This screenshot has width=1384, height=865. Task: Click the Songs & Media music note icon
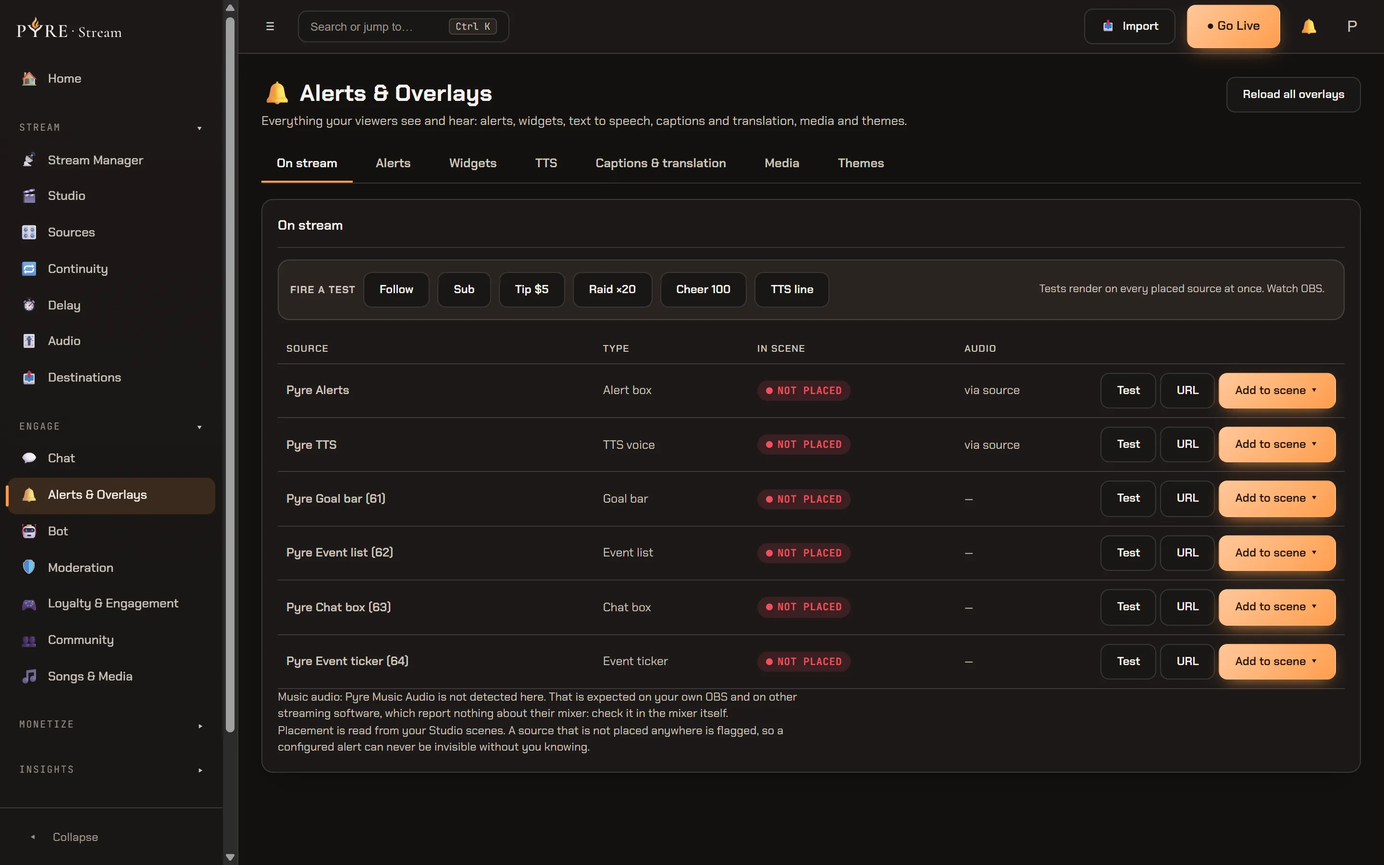click(29, 676)
